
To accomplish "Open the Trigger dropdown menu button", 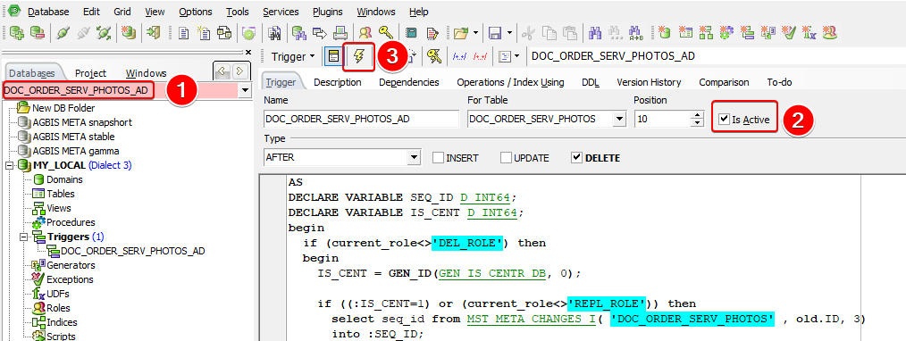I will tap(293, 56).
